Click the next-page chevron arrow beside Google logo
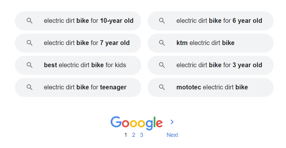Screen dimensions: 286x148 [x=172, y=122]
